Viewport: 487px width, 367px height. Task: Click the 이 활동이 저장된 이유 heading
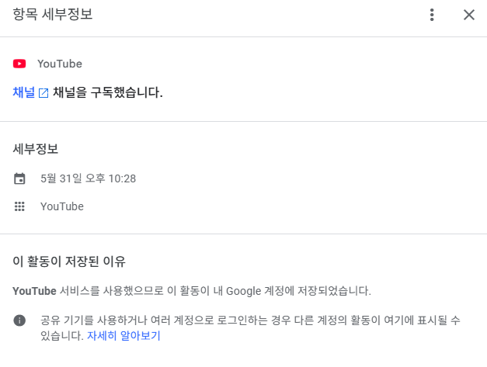(69, 261)
